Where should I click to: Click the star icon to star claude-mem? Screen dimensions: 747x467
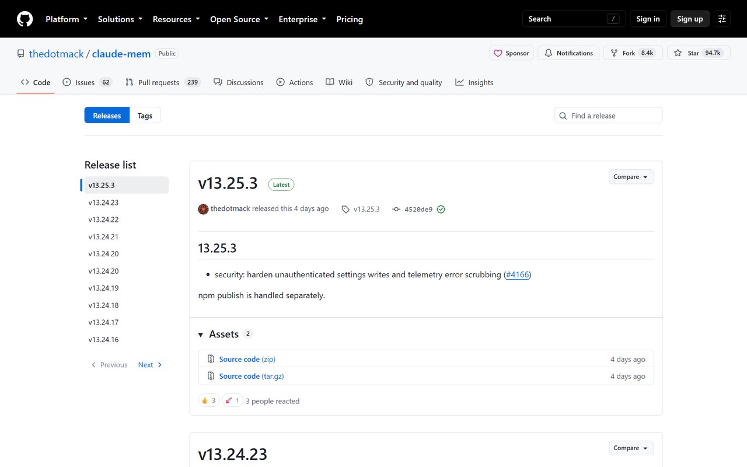(678, 53)
